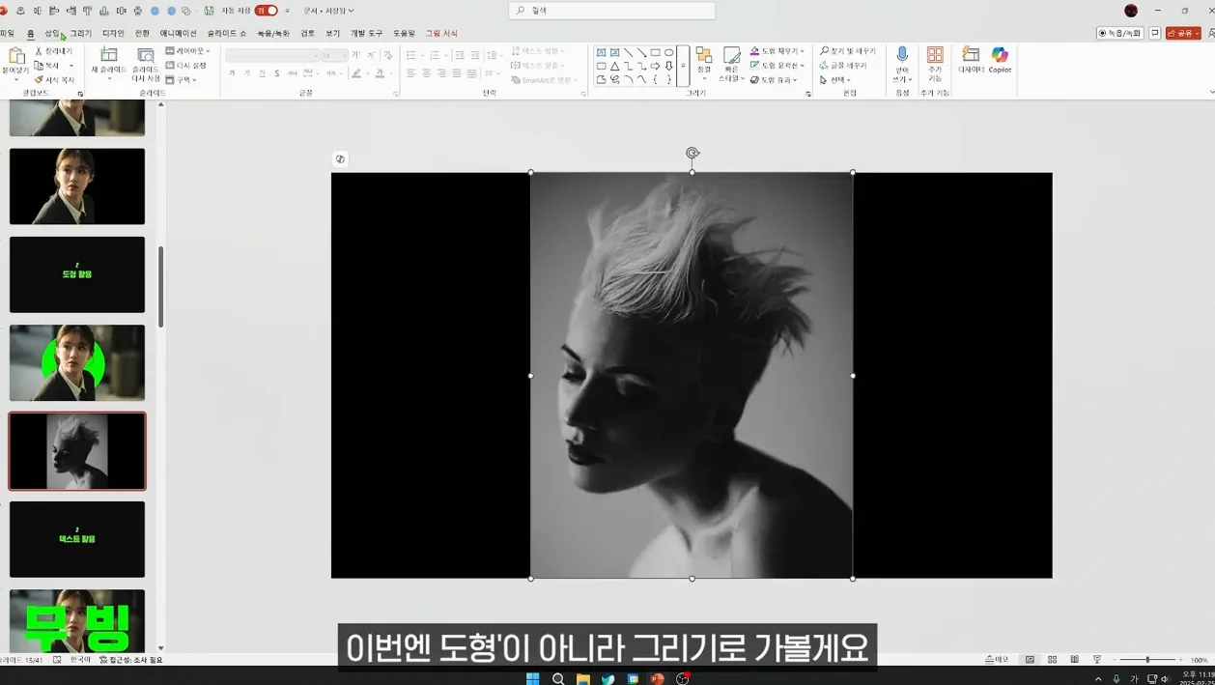Viewport: 1215px width, 685px height.
Task: Click the rotation handle above the picture
Action: click(x=692, y=153)
